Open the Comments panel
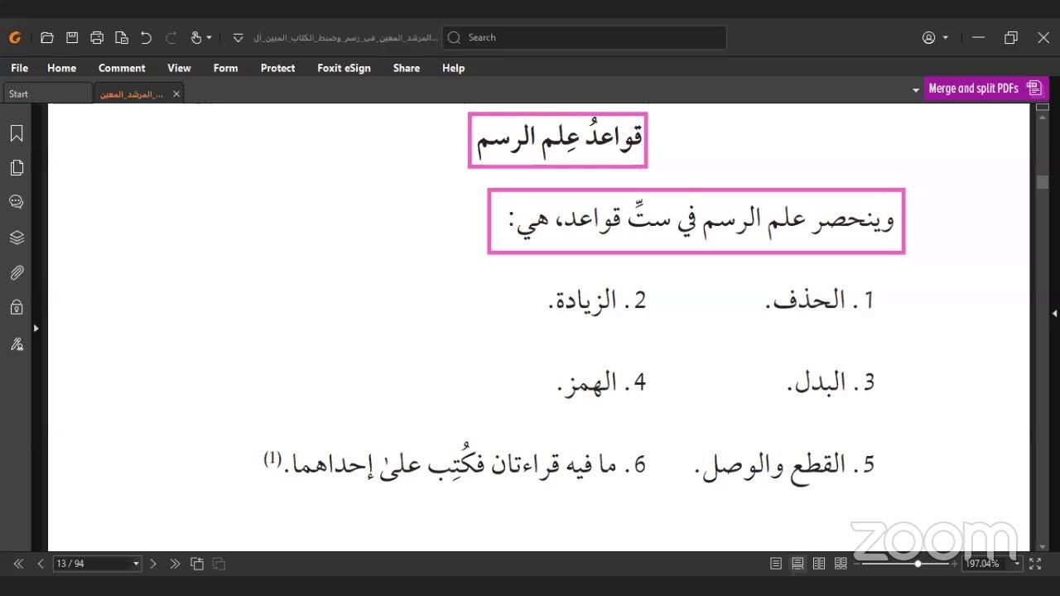 point(17,203)
